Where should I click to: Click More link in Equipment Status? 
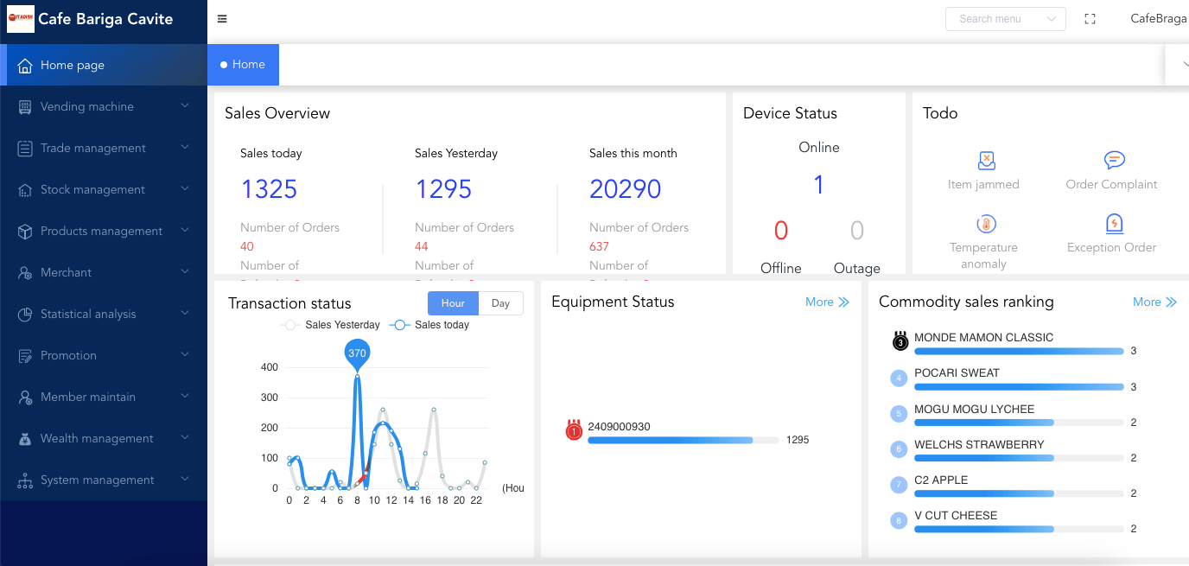(827, 302)
